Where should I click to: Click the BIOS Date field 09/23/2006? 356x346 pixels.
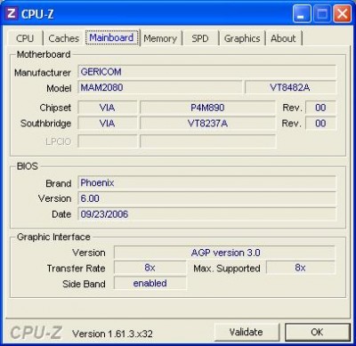click(x=206, y=214)
